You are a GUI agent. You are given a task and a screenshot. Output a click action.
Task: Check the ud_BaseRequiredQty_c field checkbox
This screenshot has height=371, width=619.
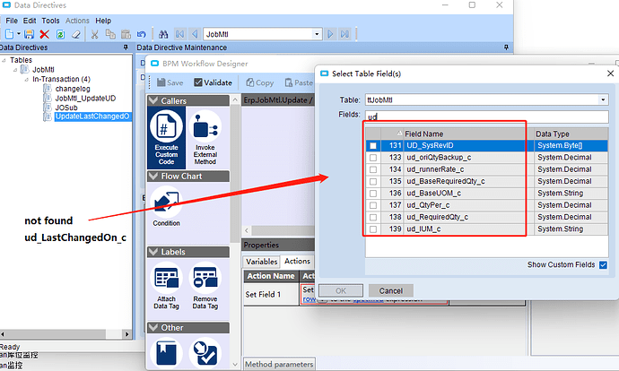tap(373, 182)
